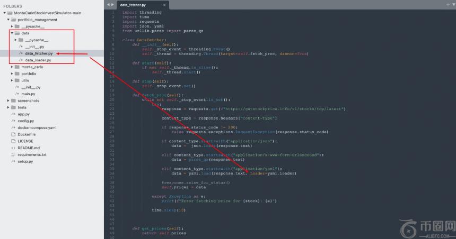Open main.py from the file tree
Screen dimensions: 456x239
coord(28,94)
